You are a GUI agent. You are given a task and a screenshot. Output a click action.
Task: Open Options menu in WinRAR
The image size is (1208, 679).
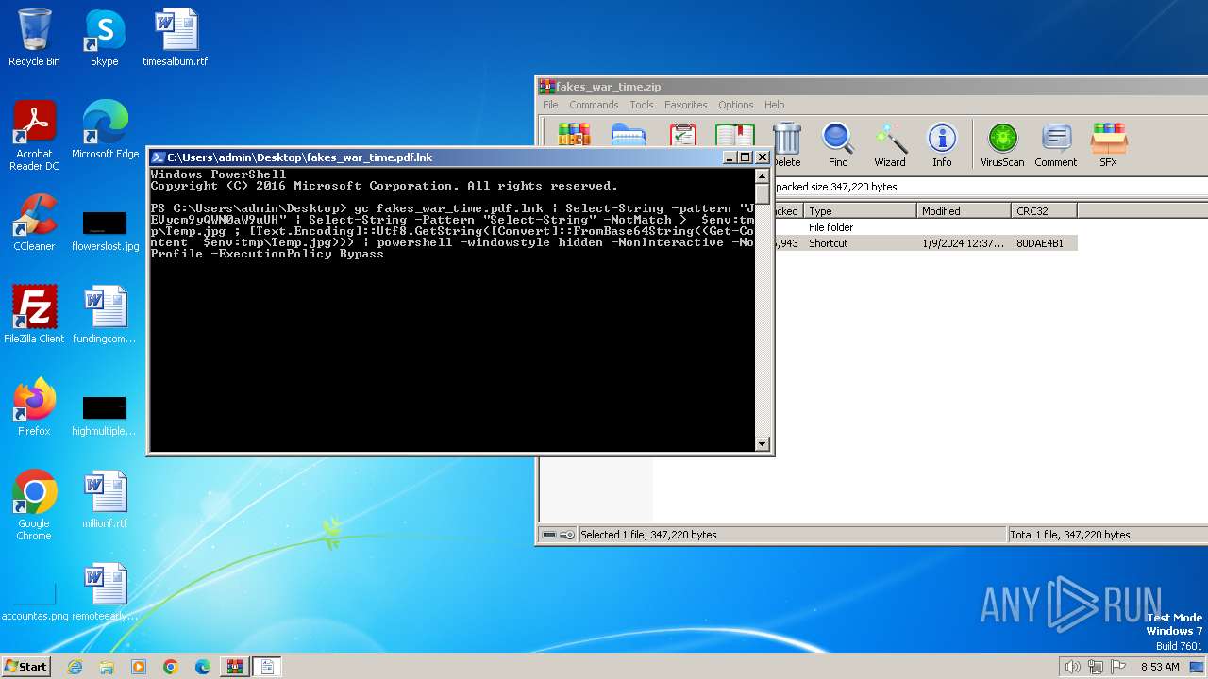pos(735,105)
